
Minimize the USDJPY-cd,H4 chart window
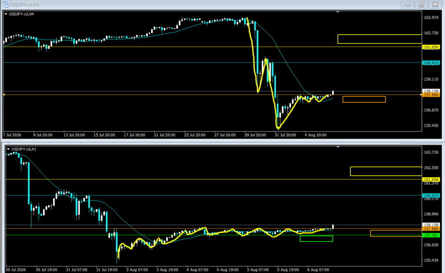point(408,4)
